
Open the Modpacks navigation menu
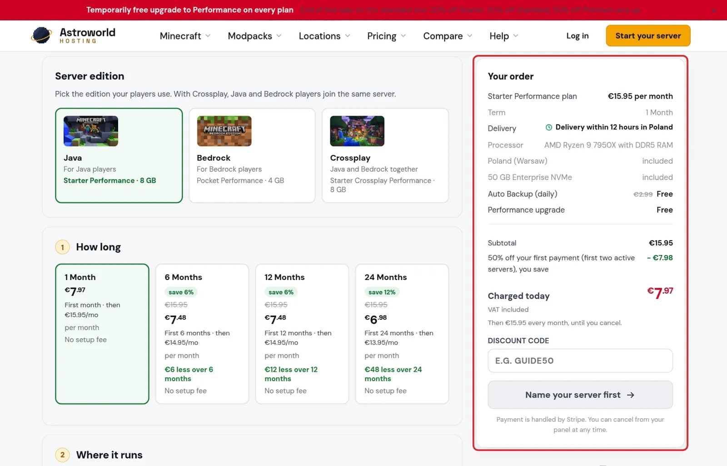click(x=254, y=36)
